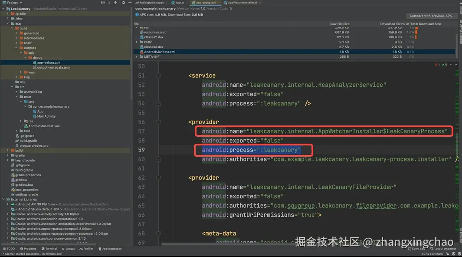Fold the service tag at line 51
This screenshot has width=462, height=257.
point(158,76)
